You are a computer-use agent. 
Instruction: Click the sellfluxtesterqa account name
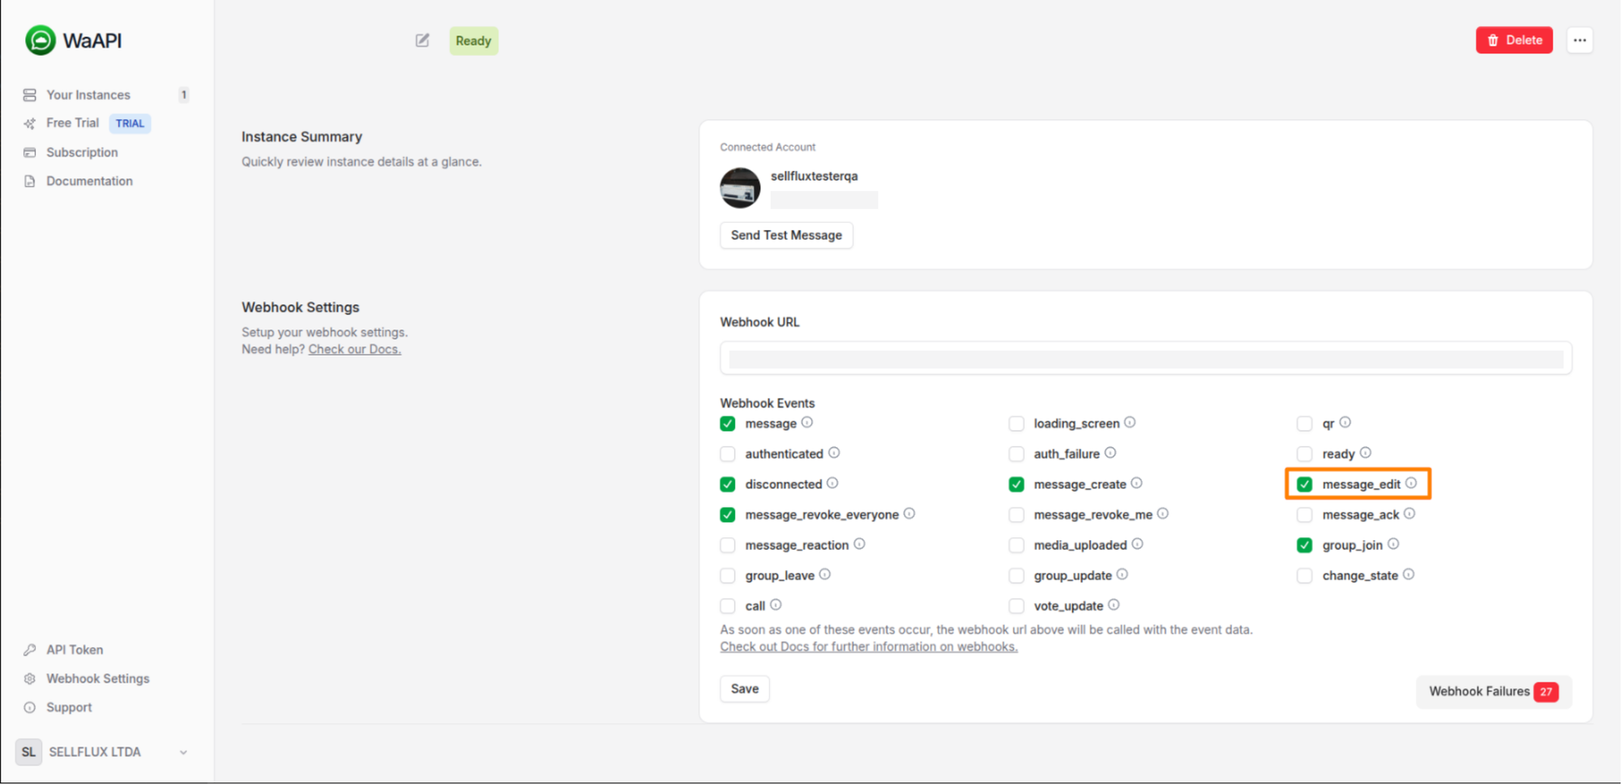click(814, 176)
